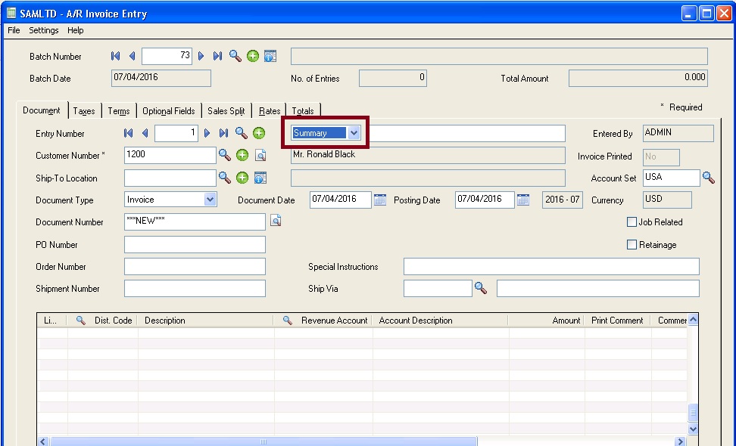Viewport: 736px width, 446px height.
Task: Open the Posting Date calendar picker
Action: pyautogui.click(x=523, y=200)
